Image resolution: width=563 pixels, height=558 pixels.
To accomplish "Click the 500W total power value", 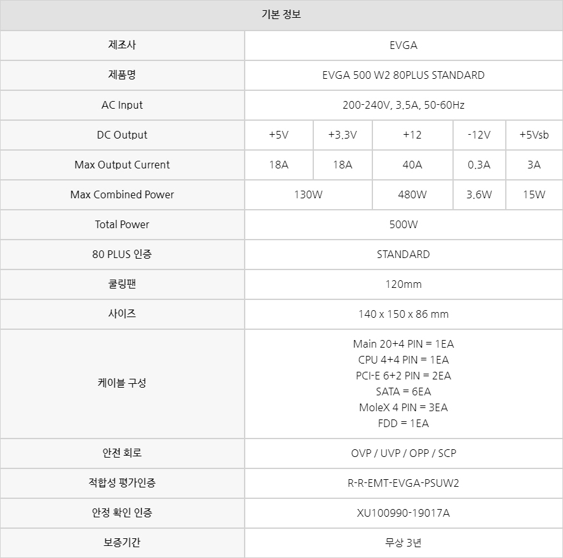I will 403,224.
